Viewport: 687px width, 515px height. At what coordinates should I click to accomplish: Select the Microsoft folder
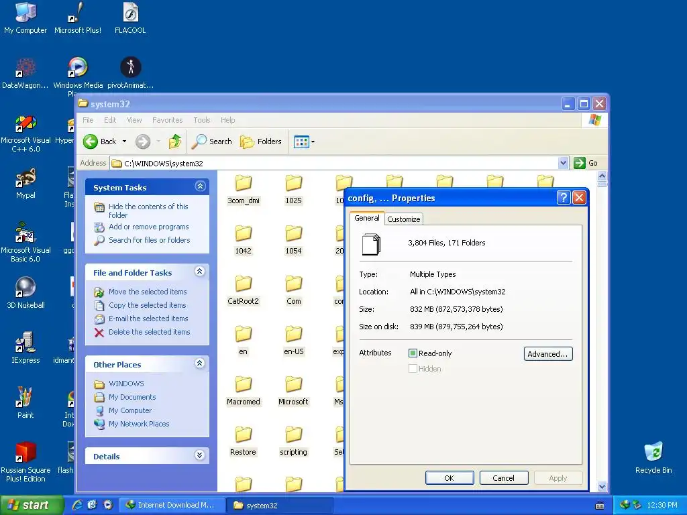pos(294,391)
